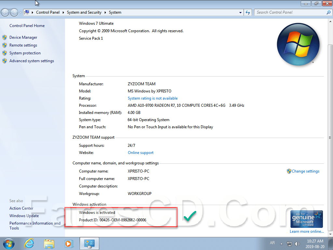Viewport: 333px width, 250px height.
Task: Expand arrow after System and Security breadcrumb
Action: pyautogui.click(x=105, y=13)
